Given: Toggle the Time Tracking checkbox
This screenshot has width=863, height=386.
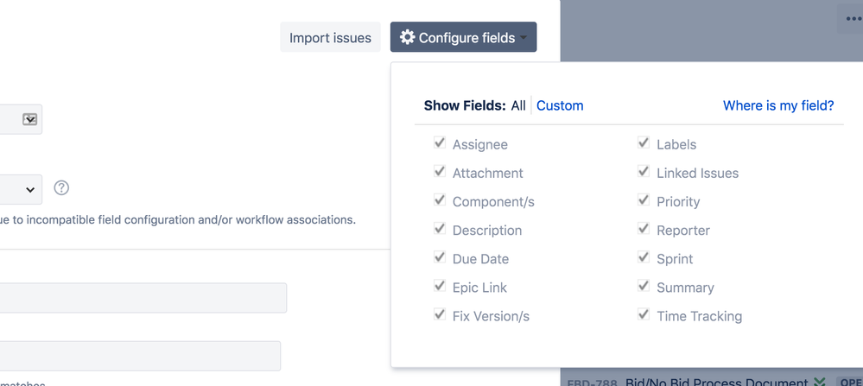Looking at the screenshot, I should (x=644, y=314).
